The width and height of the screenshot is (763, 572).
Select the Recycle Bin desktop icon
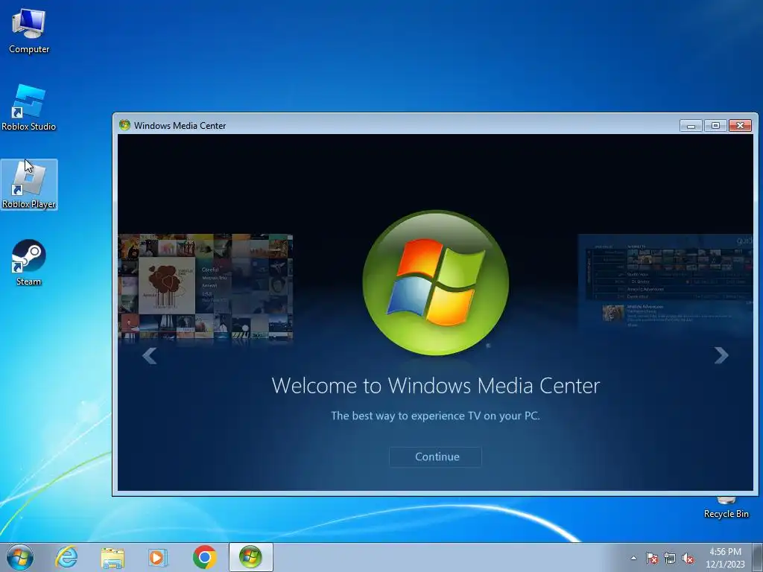pyautogui.click(x=726, y=508)
